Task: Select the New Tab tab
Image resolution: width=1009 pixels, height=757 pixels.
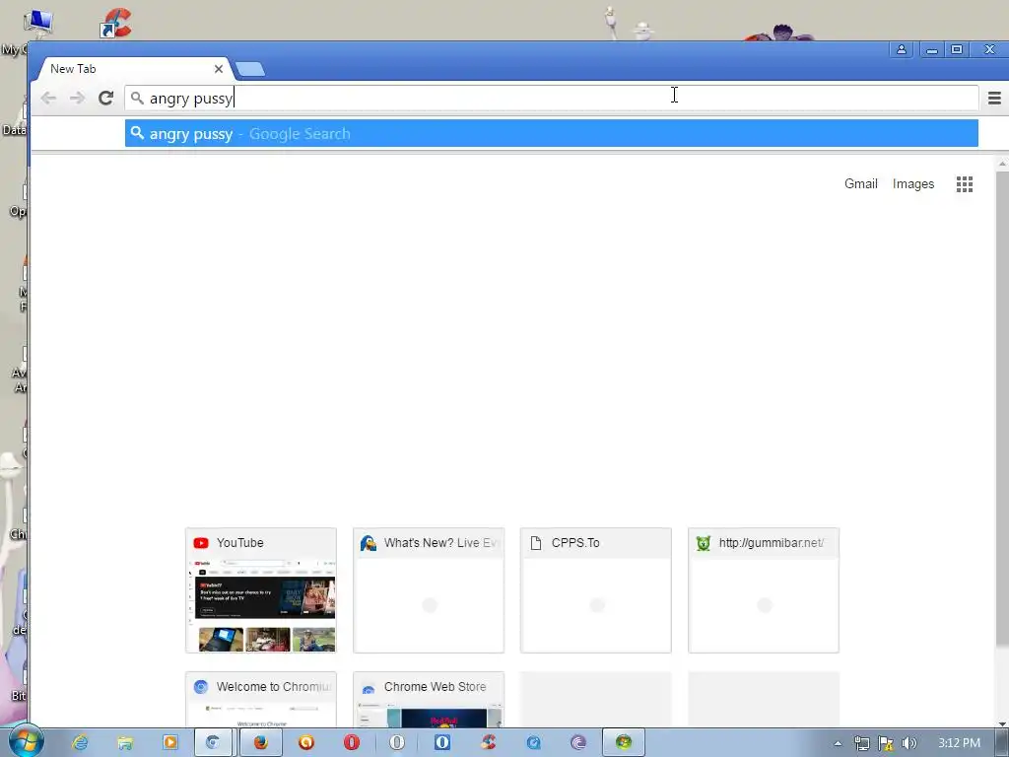Action: click(132, 69)
